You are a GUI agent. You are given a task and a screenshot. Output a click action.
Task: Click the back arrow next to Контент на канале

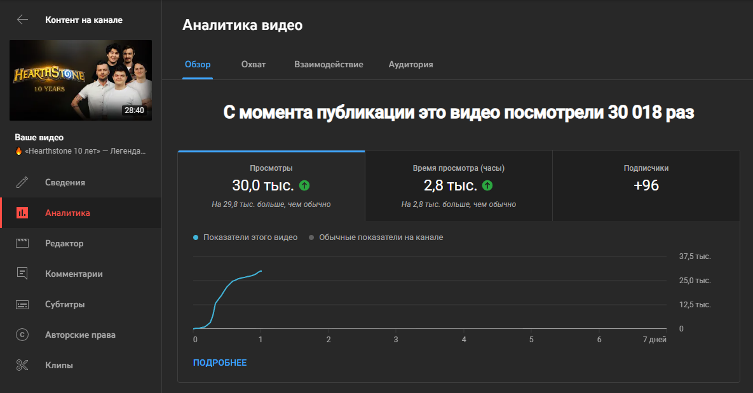pyautogui.click(x=22, y=19)
